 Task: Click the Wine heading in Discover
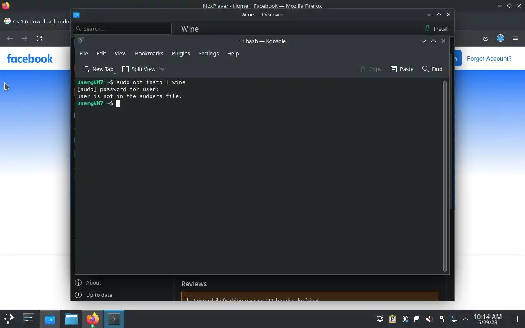point(190,29)
